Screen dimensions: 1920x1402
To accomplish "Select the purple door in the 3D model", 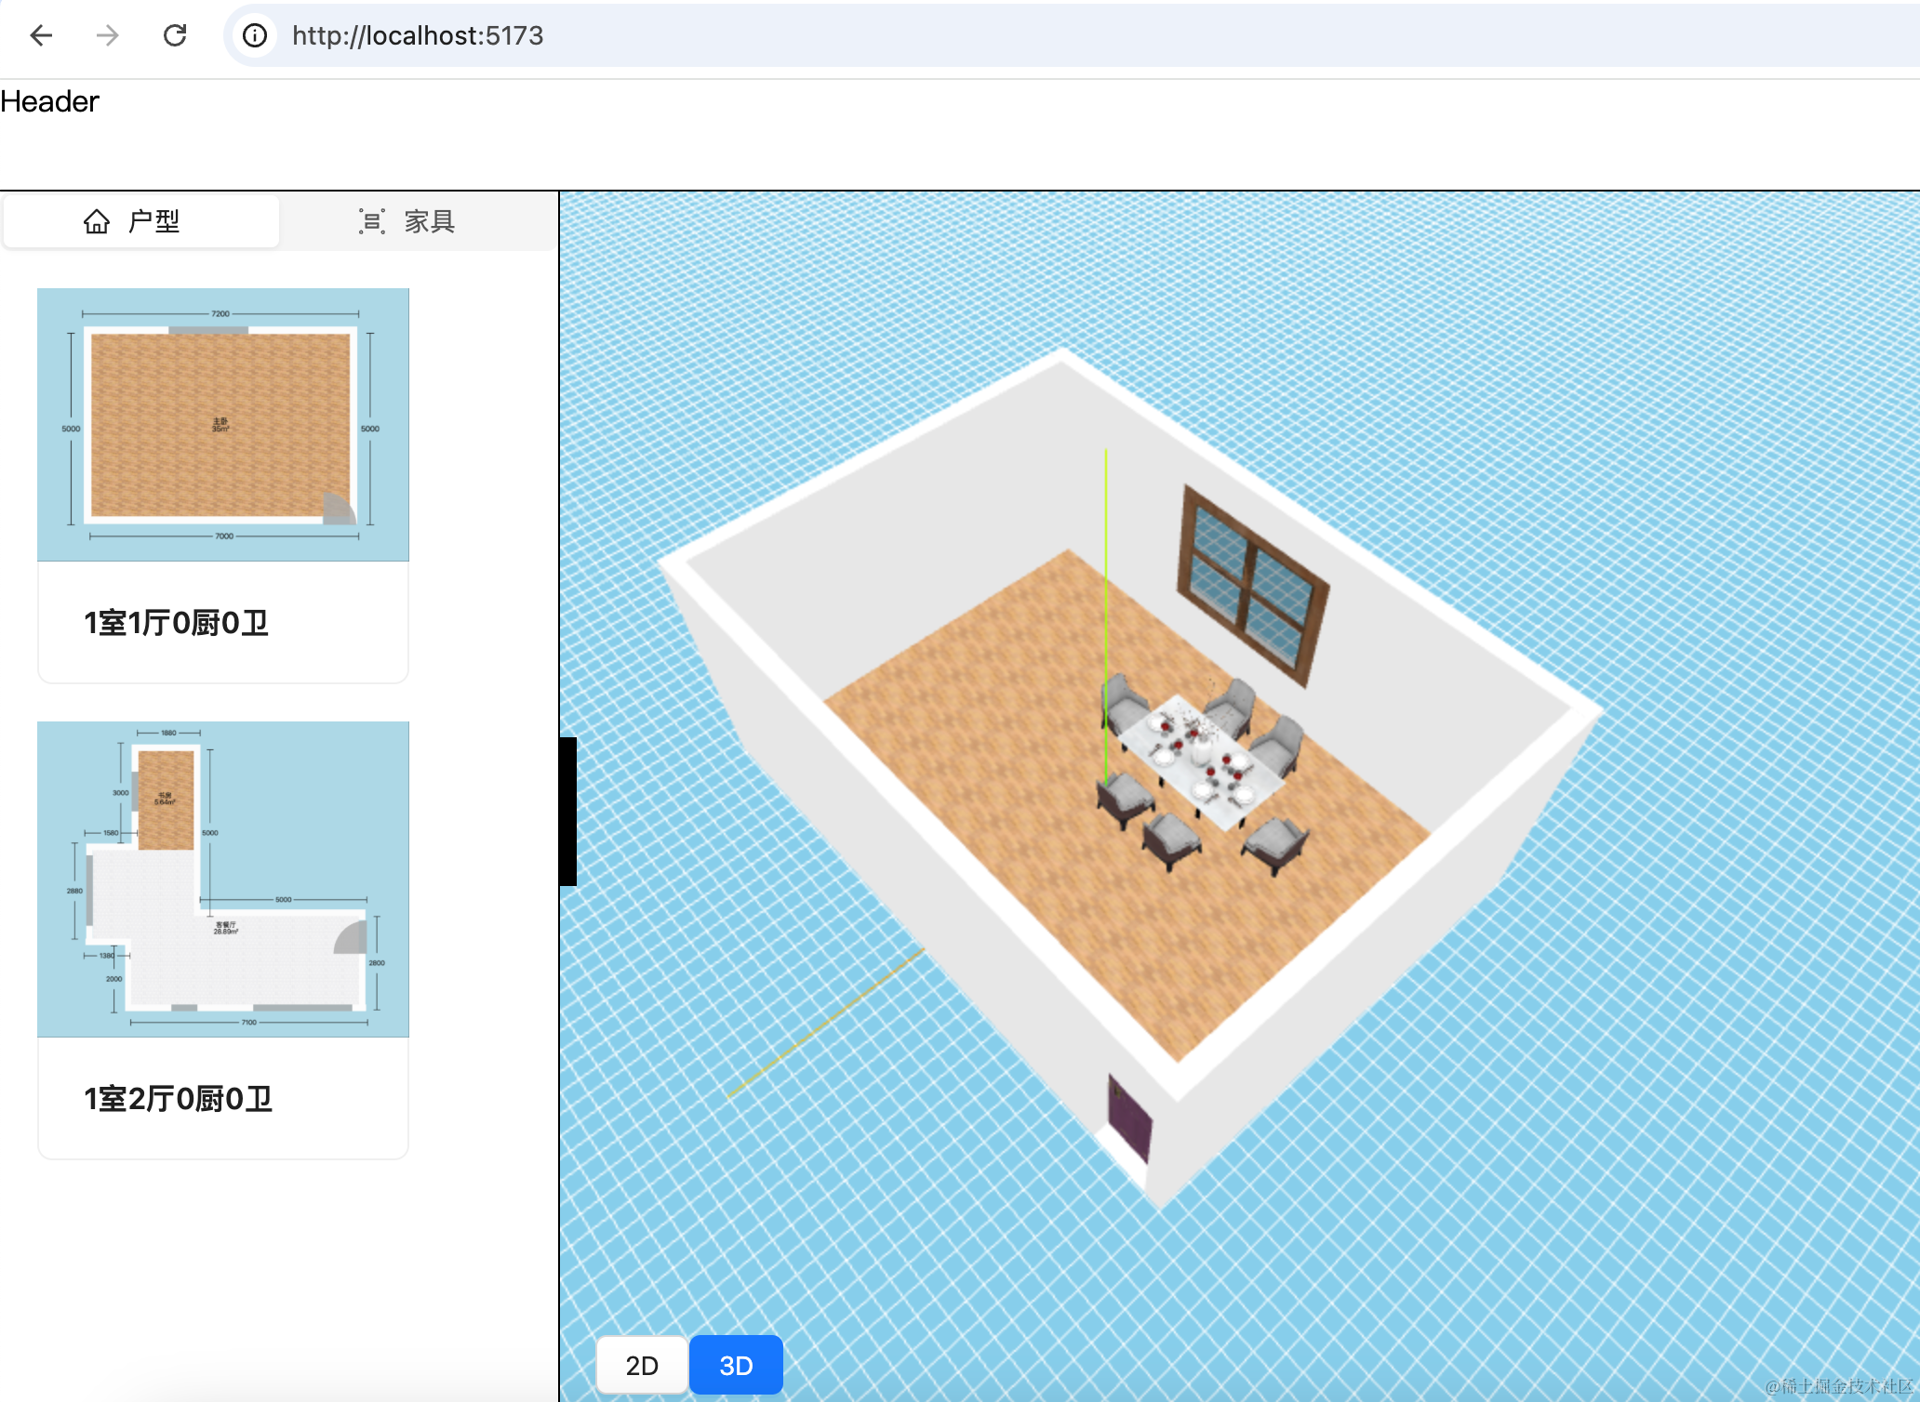I will (1130, 1118).
